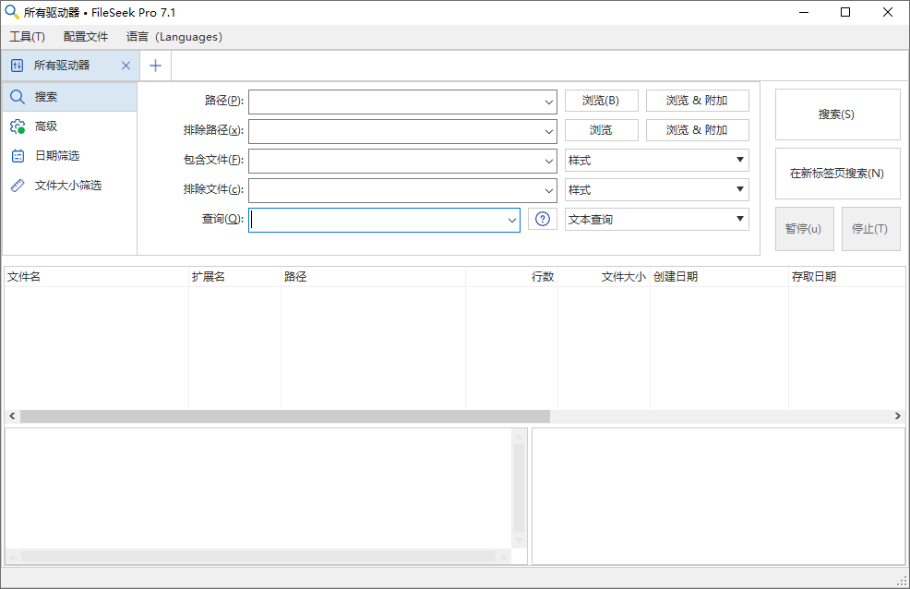
Task: Expand the 包含文件(F) dropdown arrow
Action: click(x=548, y=161)
